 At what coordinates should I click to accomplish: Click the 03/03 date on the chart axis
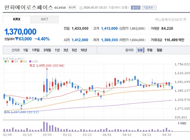point(47,135)
